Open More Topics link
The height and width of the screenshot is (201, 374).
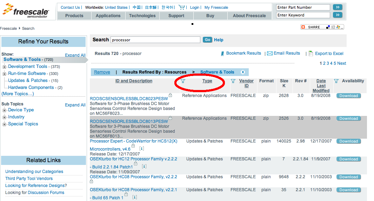pos(18,93)
